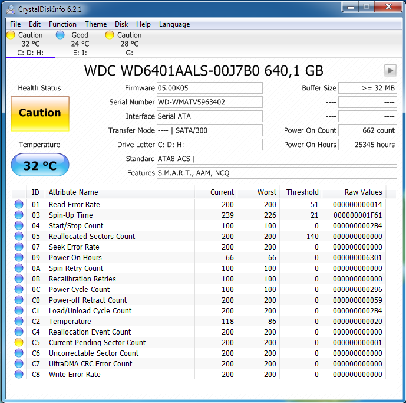This screenshot has height=403, width=406.
Task: Click the status icon for Write Error Rate
Action: coord(19,375)
